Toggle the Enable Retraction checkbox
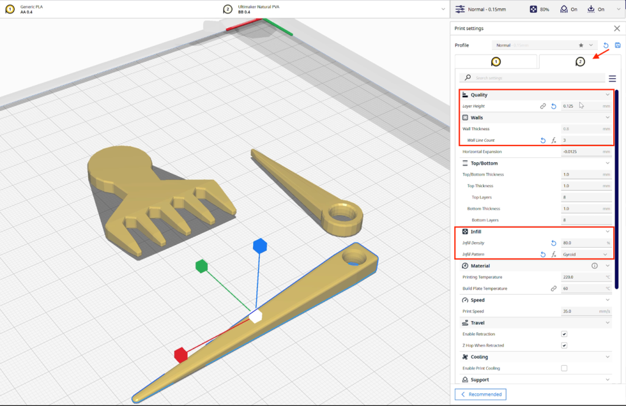626x406 pixels. [564, 334]
